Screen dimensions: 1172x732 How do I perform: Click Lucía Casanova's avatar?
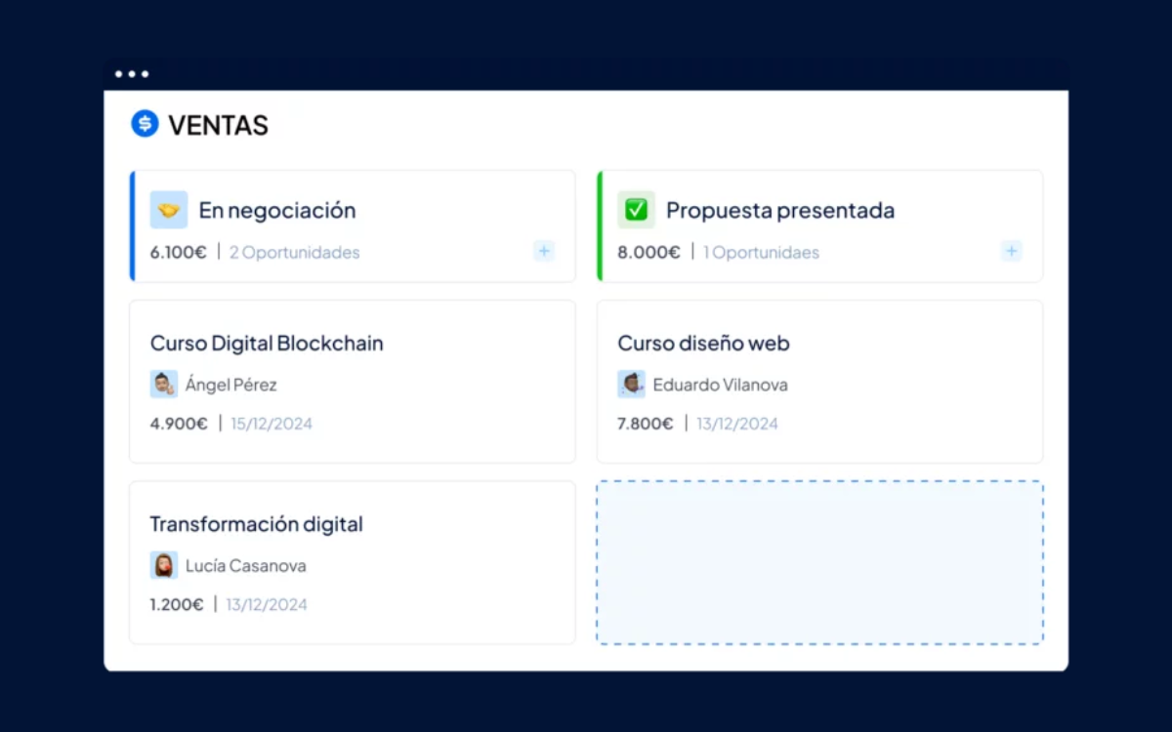pos(163,565)
